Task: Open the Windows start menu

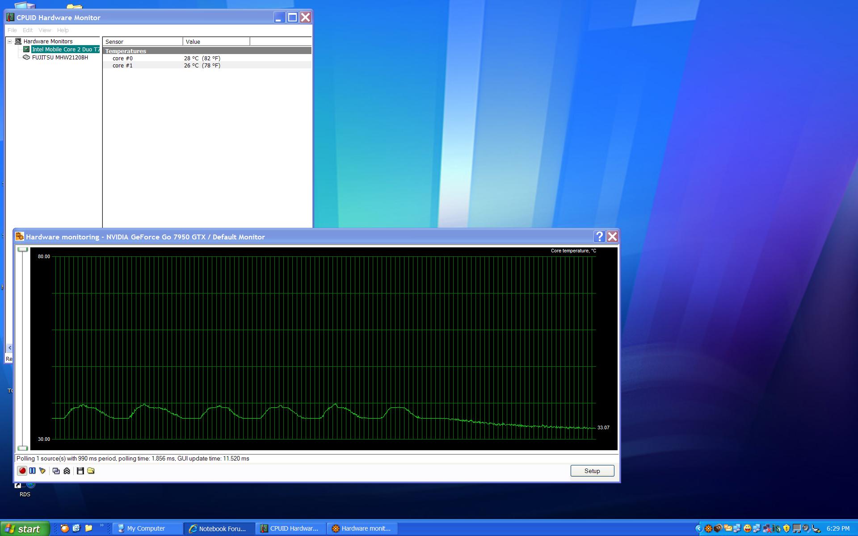Action: click(x=25, y=529)
